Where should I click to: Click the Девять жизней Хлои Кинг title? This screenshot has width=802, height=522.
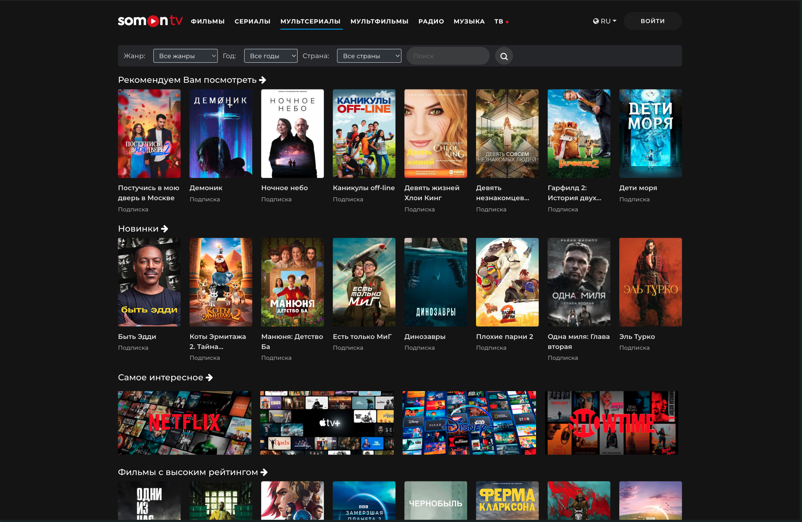coord(432,193)
